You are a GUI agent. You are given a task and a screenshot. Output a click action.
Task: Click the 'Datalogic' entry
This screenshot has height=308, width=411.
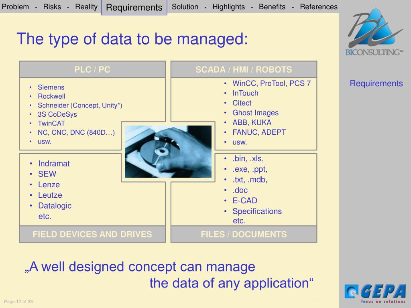coord(55,206)
